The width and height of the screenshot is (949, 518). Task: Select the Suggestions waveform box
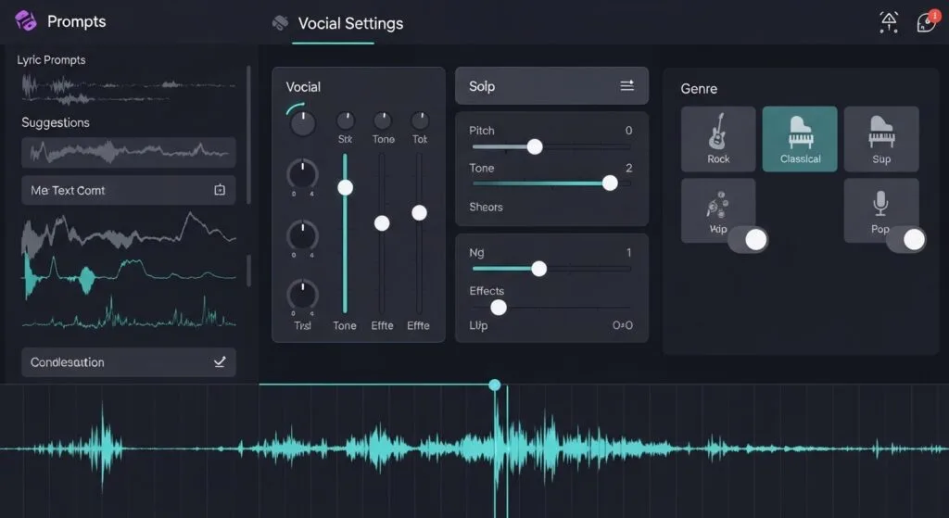[x=128, y=152]
